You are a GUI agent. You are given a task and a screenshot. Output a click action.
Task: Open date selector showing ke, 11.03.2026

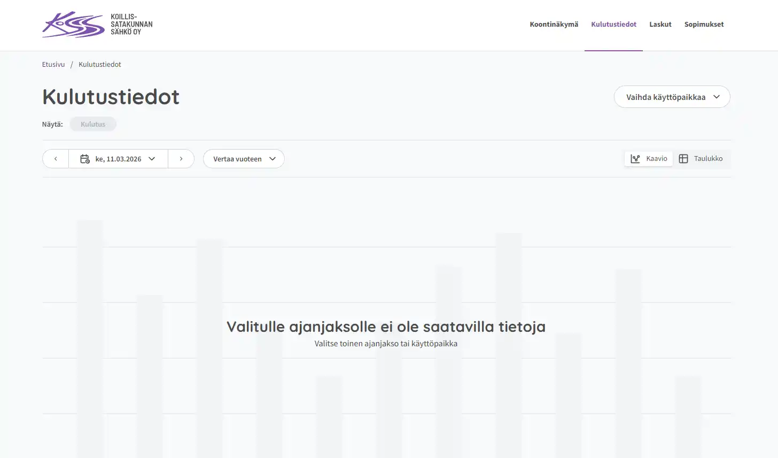coord(119,159)
